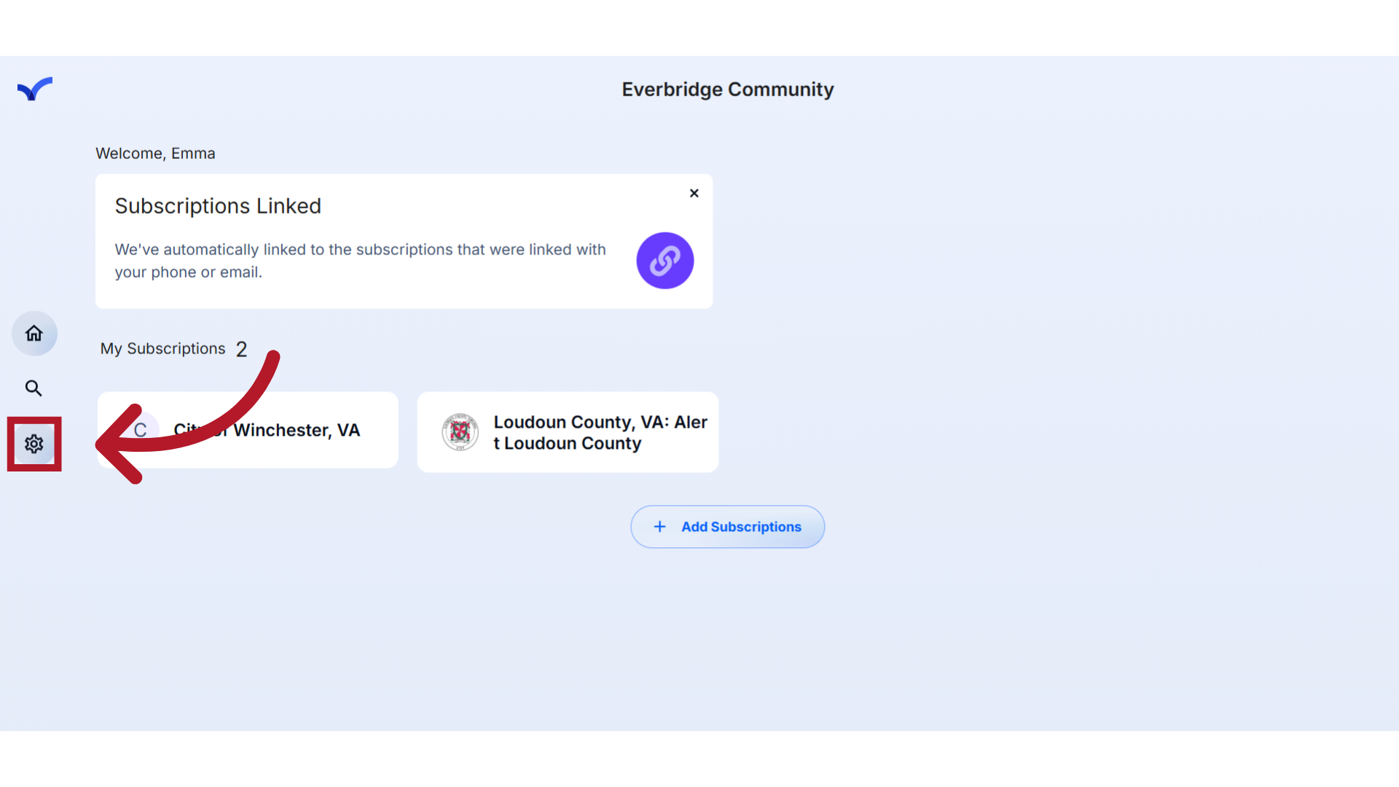
Task: Open the Alert Loudoun County subscription card
Action: 568,432
